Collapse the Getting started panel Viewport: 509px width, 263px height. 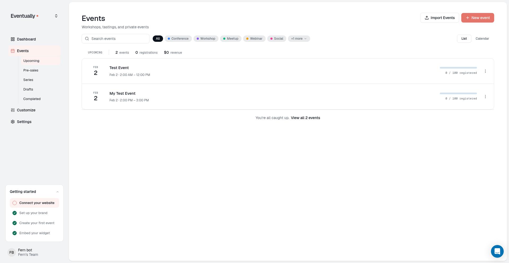(58, 192)
